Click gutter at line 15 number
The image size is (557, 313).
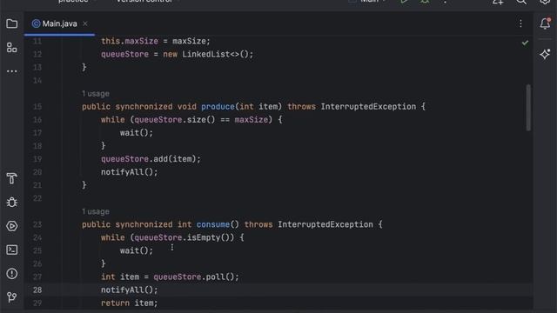pos(37,106)
